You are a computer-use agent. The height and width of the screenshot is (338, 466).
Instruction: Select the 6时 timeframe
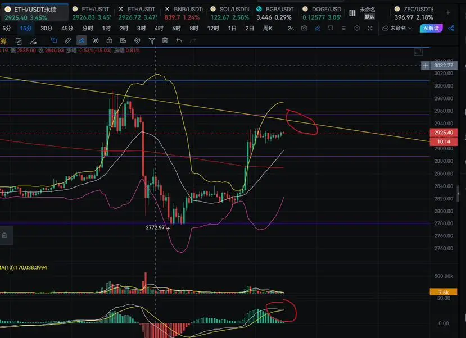point(177,28)
